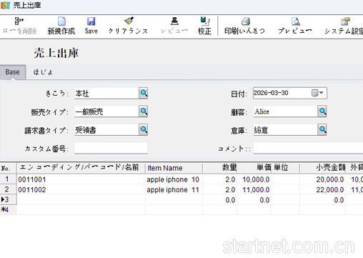The height and width of the screenshot is (258, 363).
Task: Open lookup for 本社 field
Action: 144,93
